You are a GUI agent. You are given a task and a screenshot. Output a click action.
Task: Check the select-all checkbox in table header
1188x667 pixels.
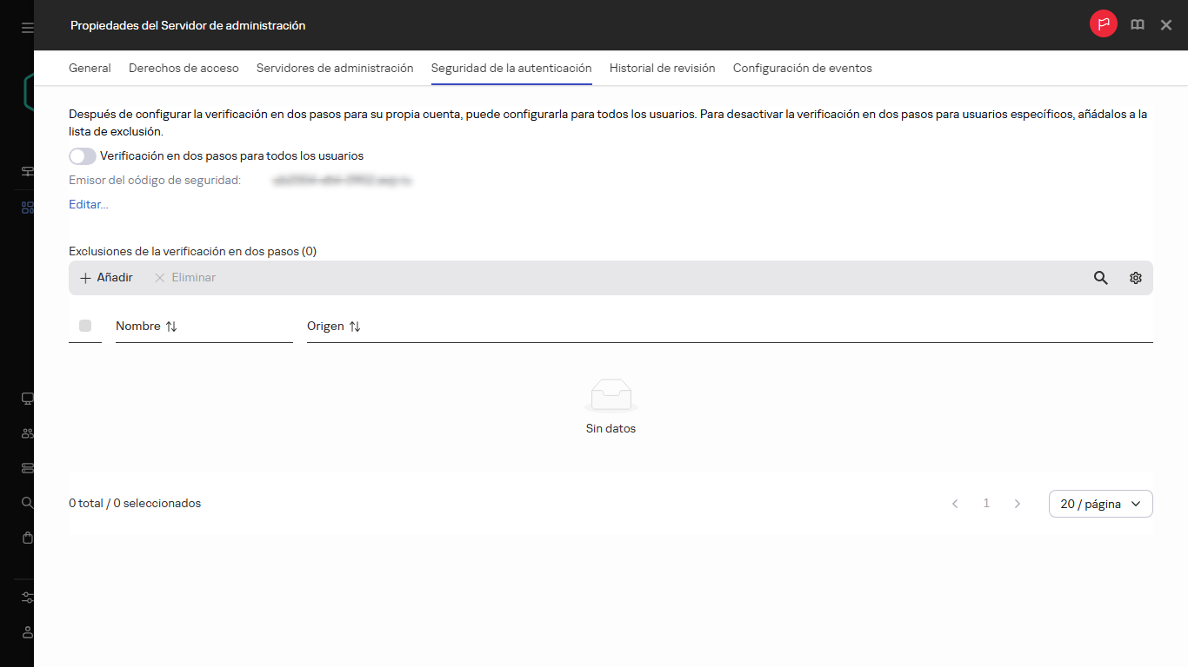click(x=85, y=326)
